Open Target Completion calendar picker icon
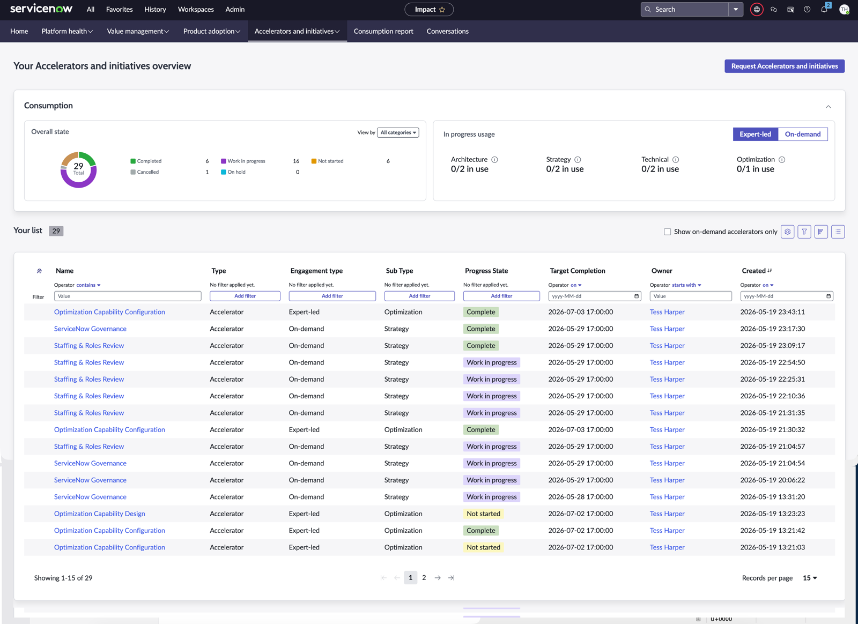Viewport: 858px width, 624px height. [637, 296]
